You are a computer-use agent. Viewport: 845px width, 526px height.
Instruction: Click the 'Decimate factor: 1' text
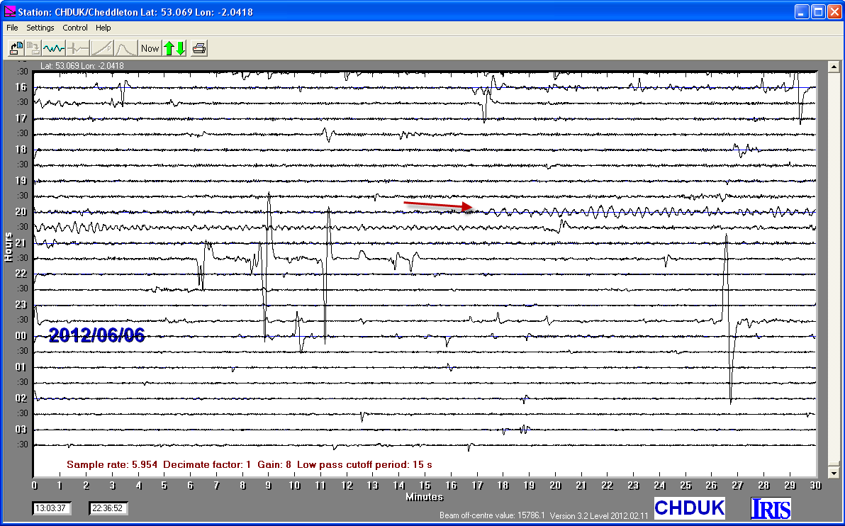pos(207,464)
